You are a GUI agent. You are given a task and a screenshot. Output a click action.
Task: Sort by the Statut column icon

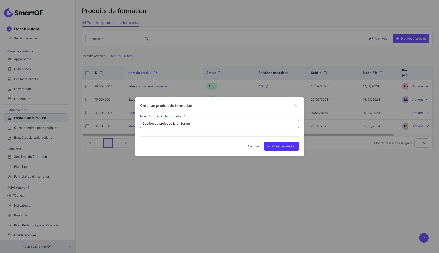point(220,73)
